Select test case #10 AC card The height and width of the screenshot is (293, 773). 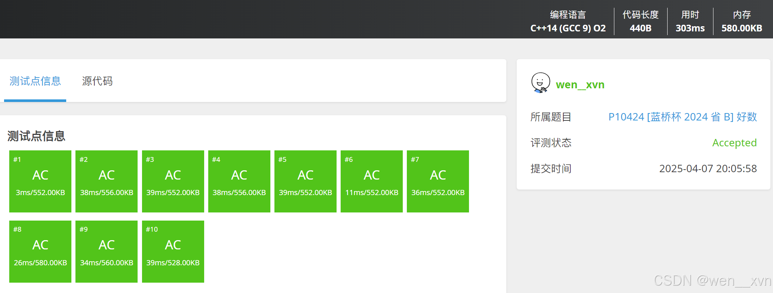click(173, 252)
